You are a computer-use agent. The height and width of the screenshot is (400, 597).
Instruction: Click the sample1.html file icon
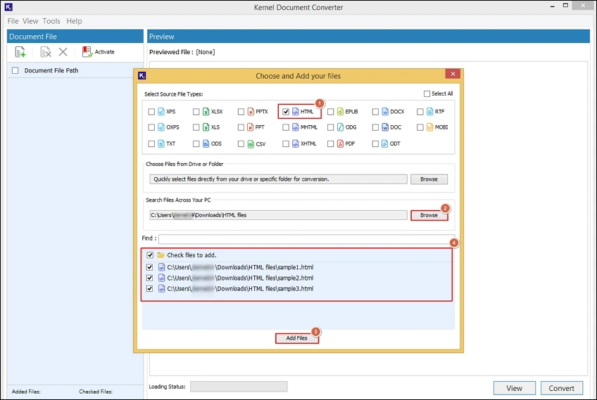coord(161,267)
